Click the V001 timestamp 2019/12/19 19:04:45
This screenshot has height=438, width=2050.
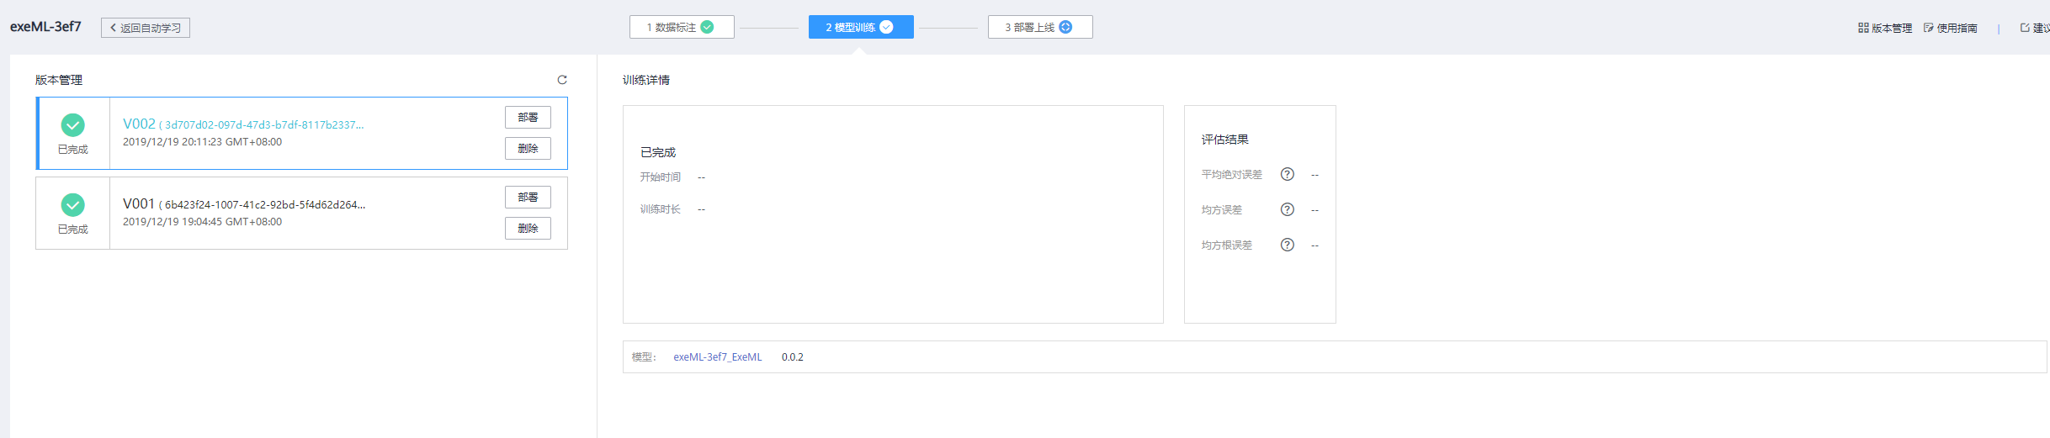[x=202, y=222]
